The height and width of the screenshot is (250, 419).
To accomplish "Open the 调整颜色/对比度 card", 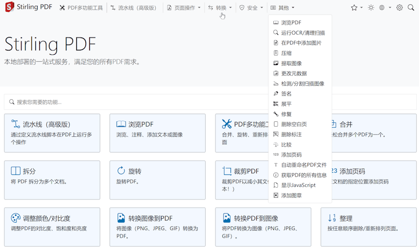I will 52,227.
